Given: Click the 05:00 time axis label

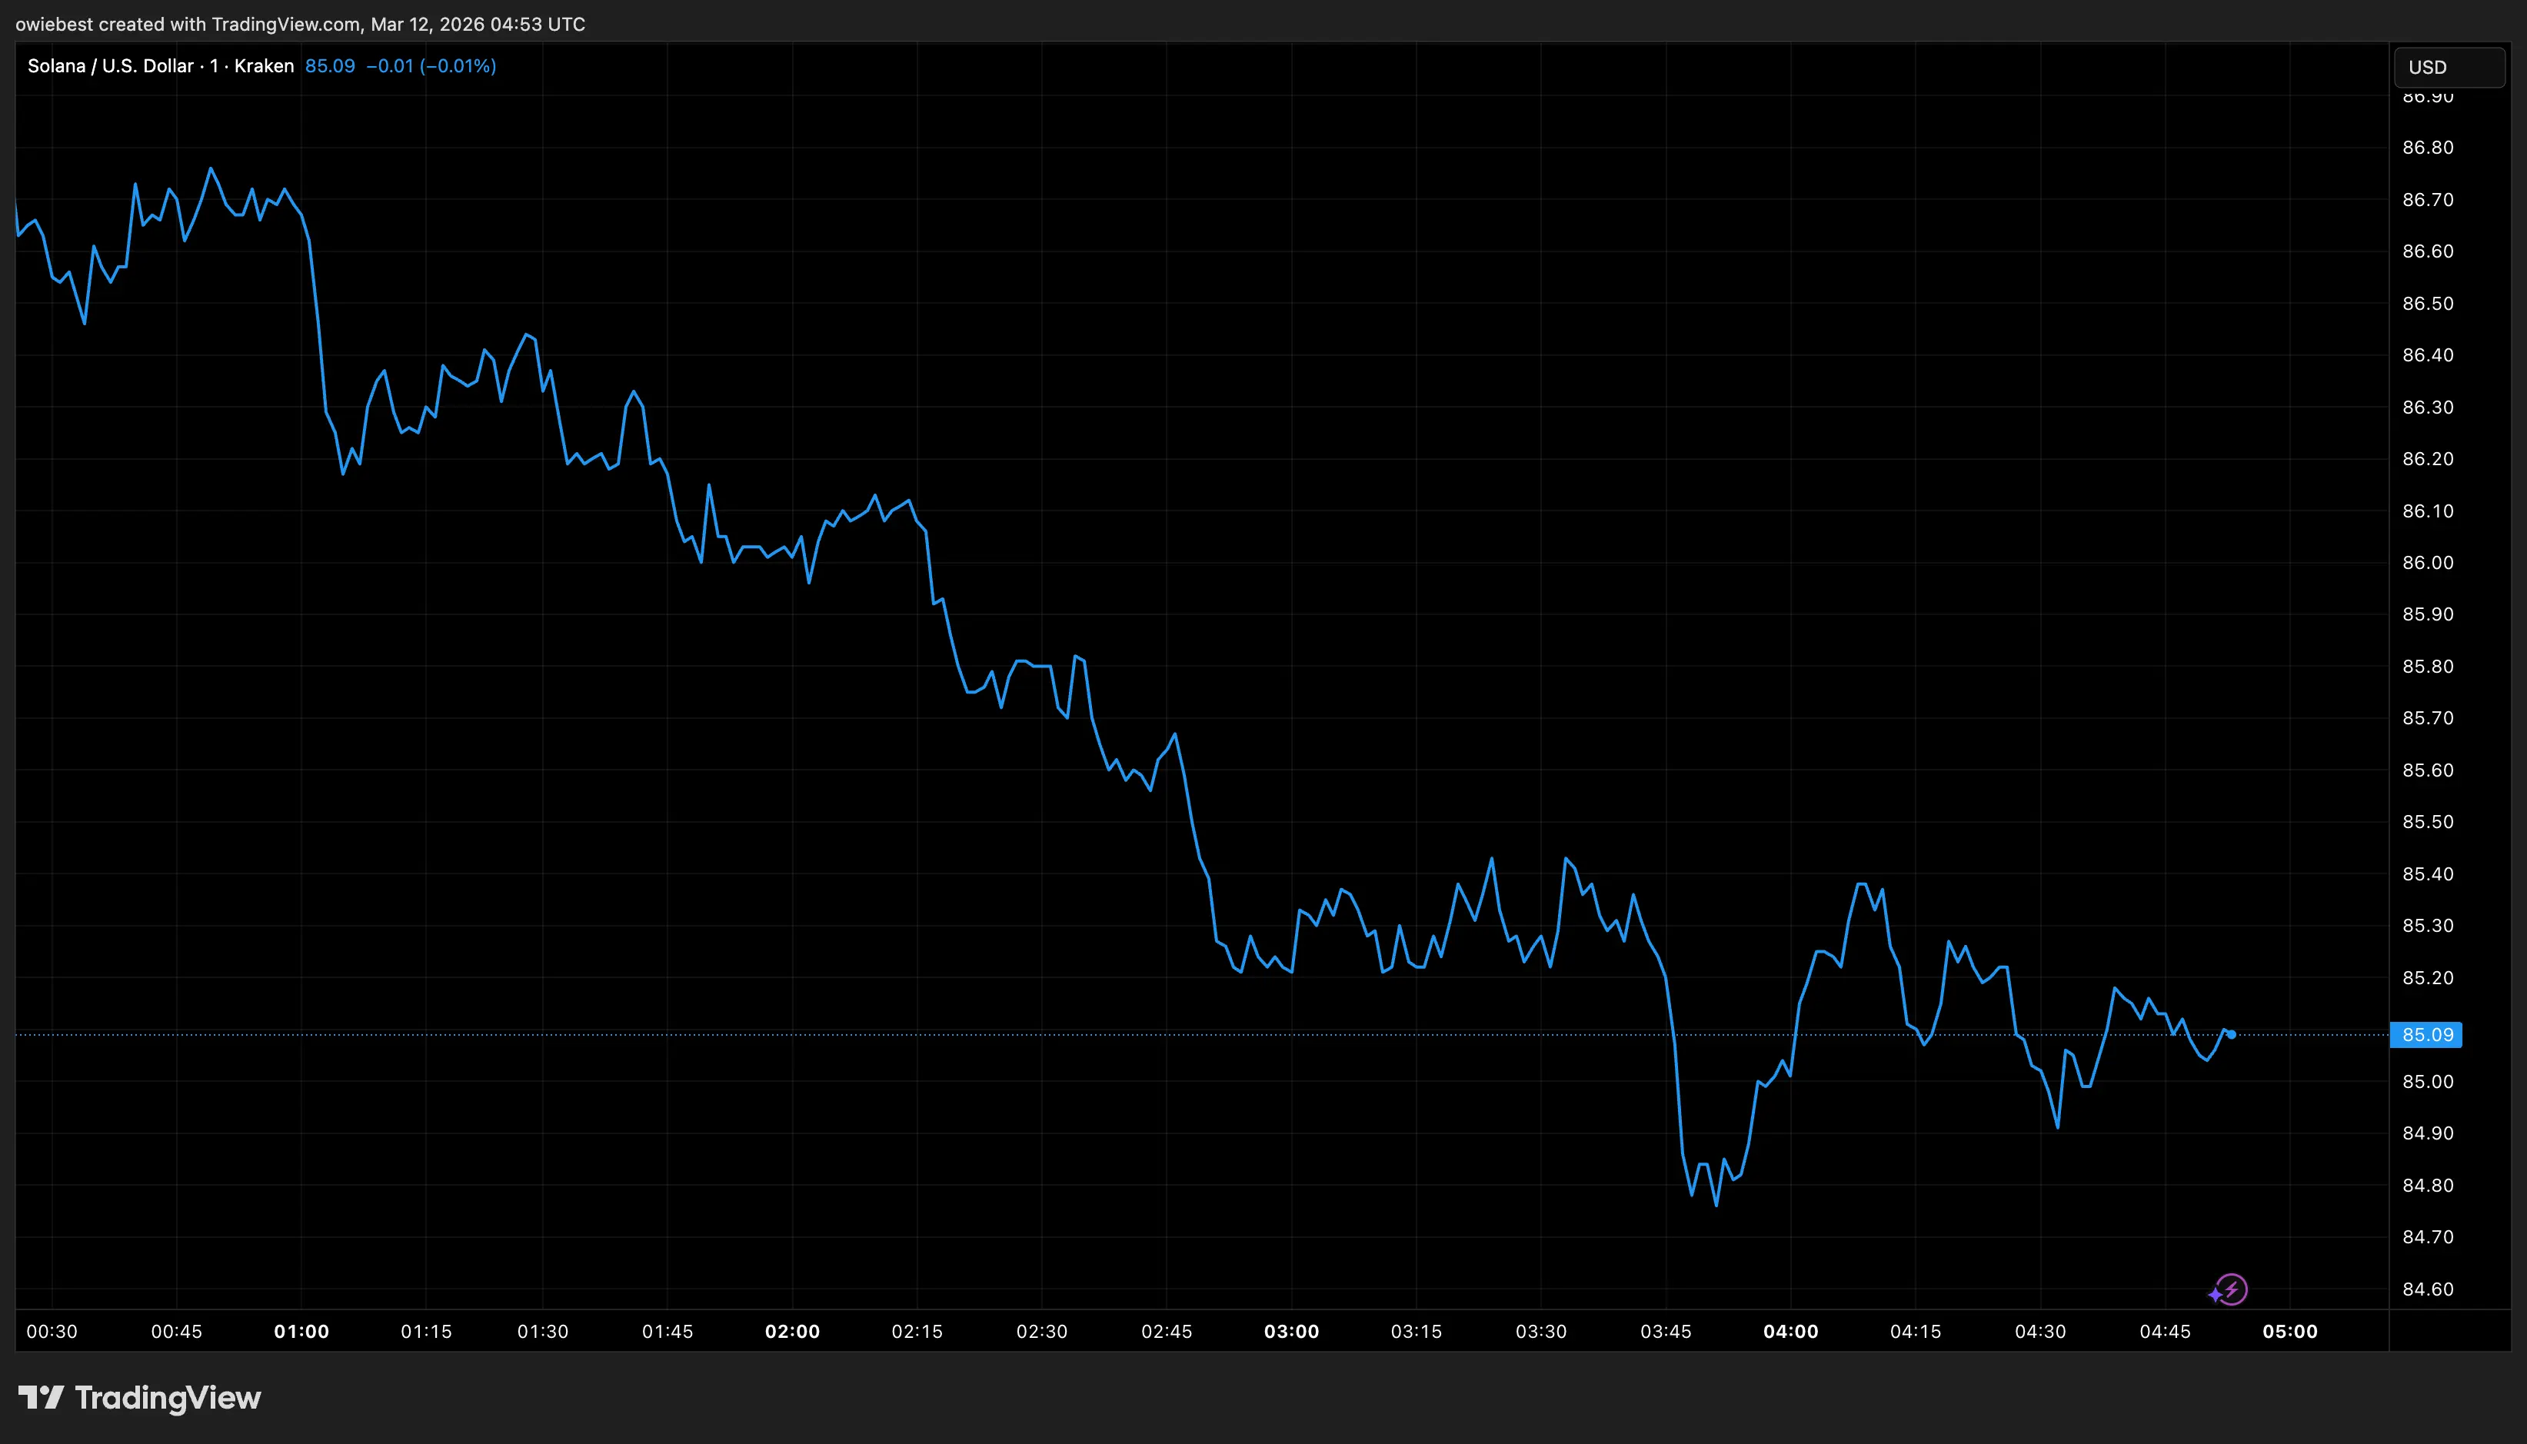Looking at the screenshot, I should coord(2290,1331).
